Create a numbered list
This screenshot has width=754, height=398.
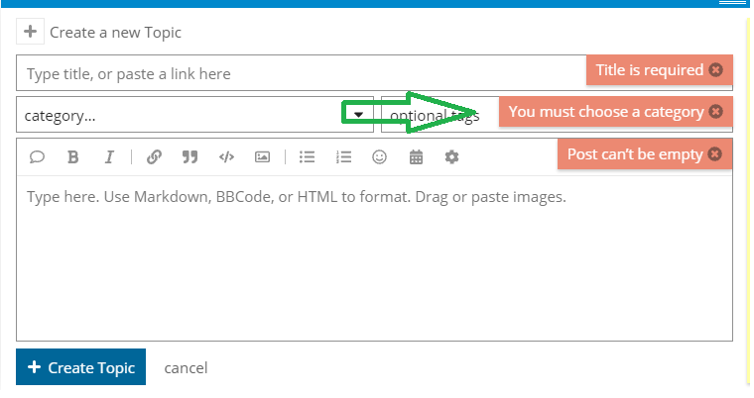[x=343, y=157]
